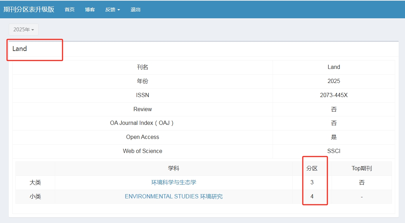This screenshot has width=405, height=223.
Task: Click the 分区 column header
Action: [312, 168]
